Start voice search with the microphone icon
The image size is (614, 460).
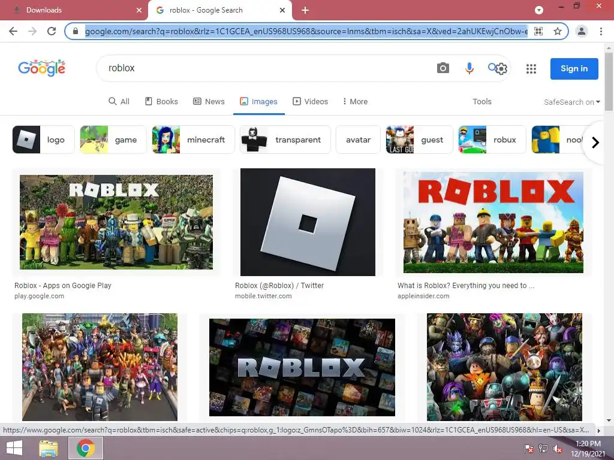click(x=469, y=68)
